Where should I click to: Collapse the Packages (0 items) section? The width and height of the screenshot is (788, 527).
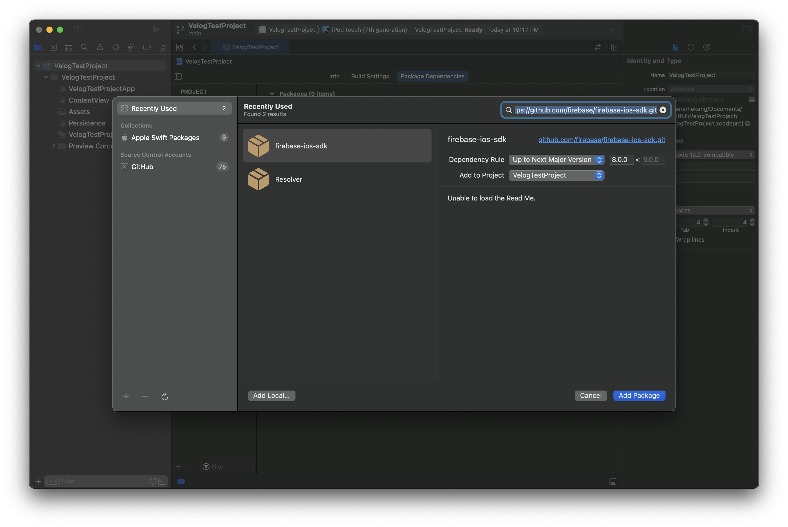pos(272,94)
